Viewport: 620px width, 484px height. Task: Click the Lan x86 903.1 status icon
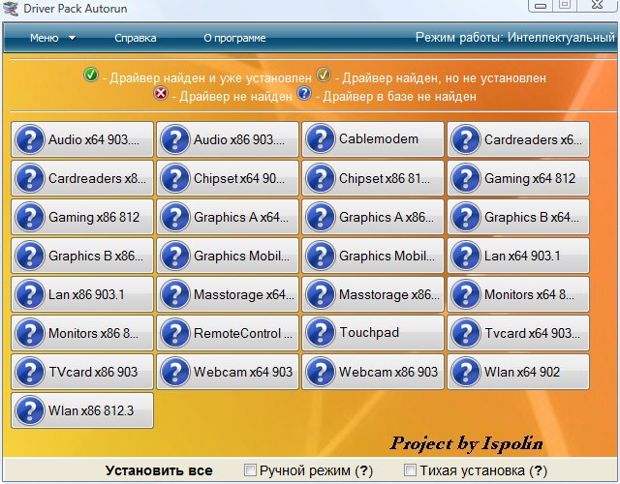(29, 295)
